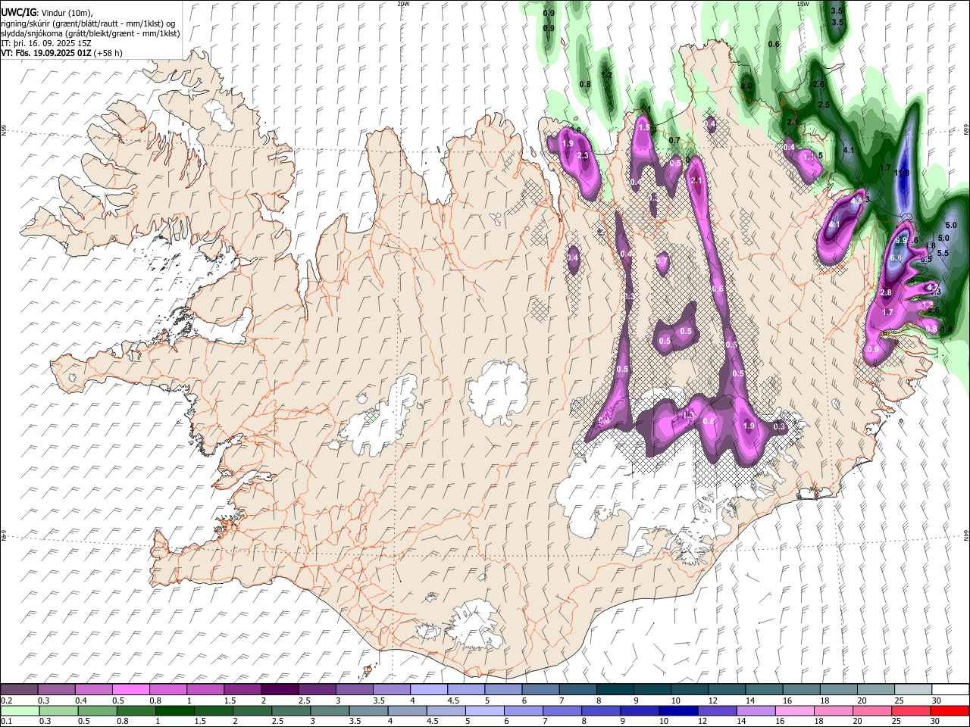970x727 pixels.
Task: Click the 'UWC/IG' title text
Action: (x=18, y=13)
